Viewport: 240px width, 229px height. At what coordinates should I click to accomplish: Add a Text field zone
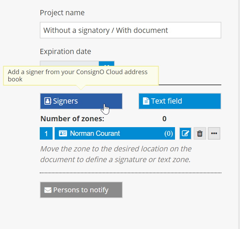coord(179,101)
